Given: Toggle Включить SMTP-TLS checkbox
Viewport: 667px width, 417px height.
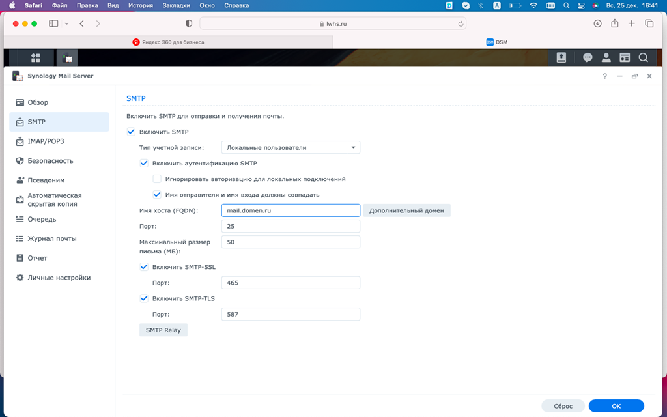Looking at the screenshot, I should click(144, 298).
